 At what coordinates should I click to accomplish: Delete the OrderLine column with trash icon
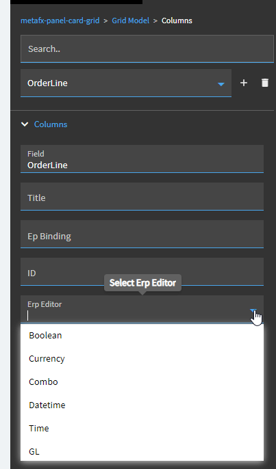(265, 83)
